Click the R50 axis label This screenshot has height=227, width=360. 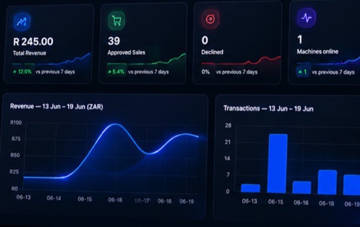pyautogui.click(x=16, y=155)
